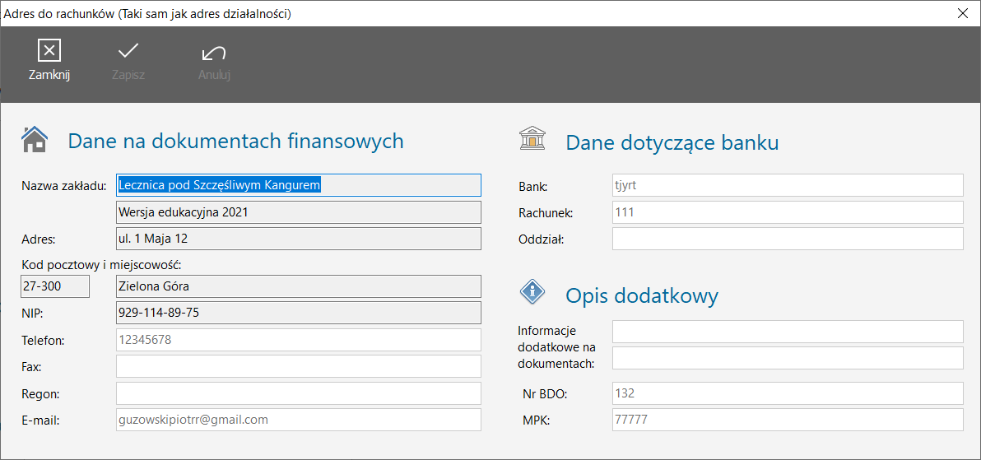
Task: Click the Bank field containing tjyrt
Action: (788, 185)
